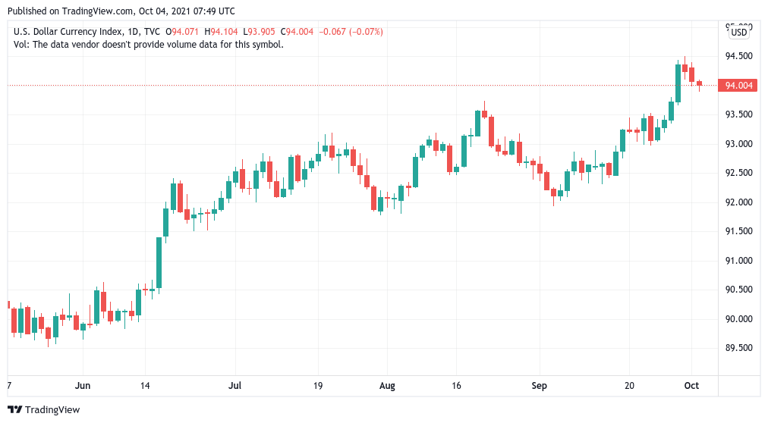Viewport: 768px width, 423px height.
Task: Select the 92.000 price axis level
Action: (738, 202)
